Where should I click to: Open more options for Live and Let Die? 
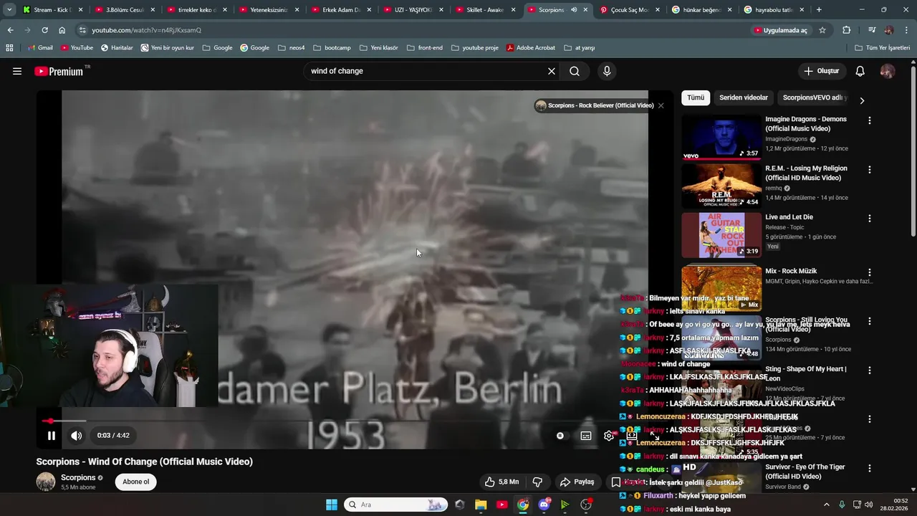point(870,219)
